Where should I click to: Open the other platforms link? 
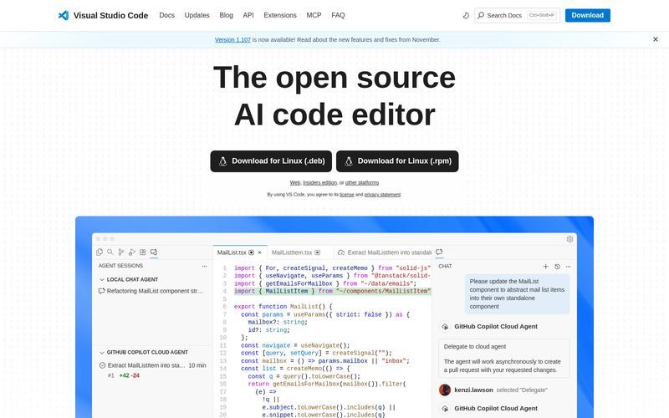pos(362,182)
